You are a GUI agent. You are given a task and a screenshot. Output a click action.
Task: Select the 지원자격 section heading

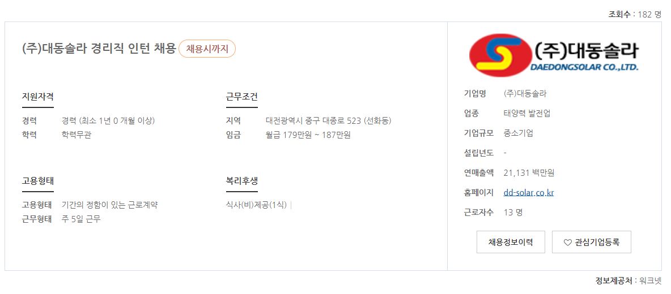(37, 97)
